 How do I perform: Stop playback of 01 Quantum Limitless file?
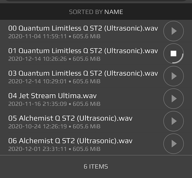(x=173, y=54)
